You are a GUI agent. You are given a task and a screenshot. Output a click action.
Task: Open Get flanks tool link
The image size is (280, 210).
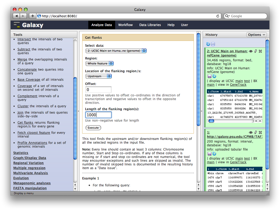[25, 123]
